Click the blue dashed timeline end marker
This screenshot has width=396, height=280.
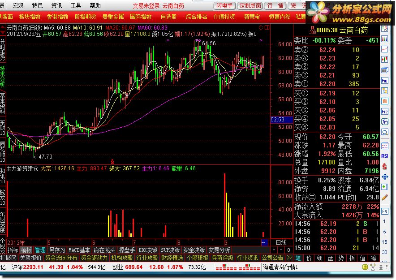pos(264,242)
